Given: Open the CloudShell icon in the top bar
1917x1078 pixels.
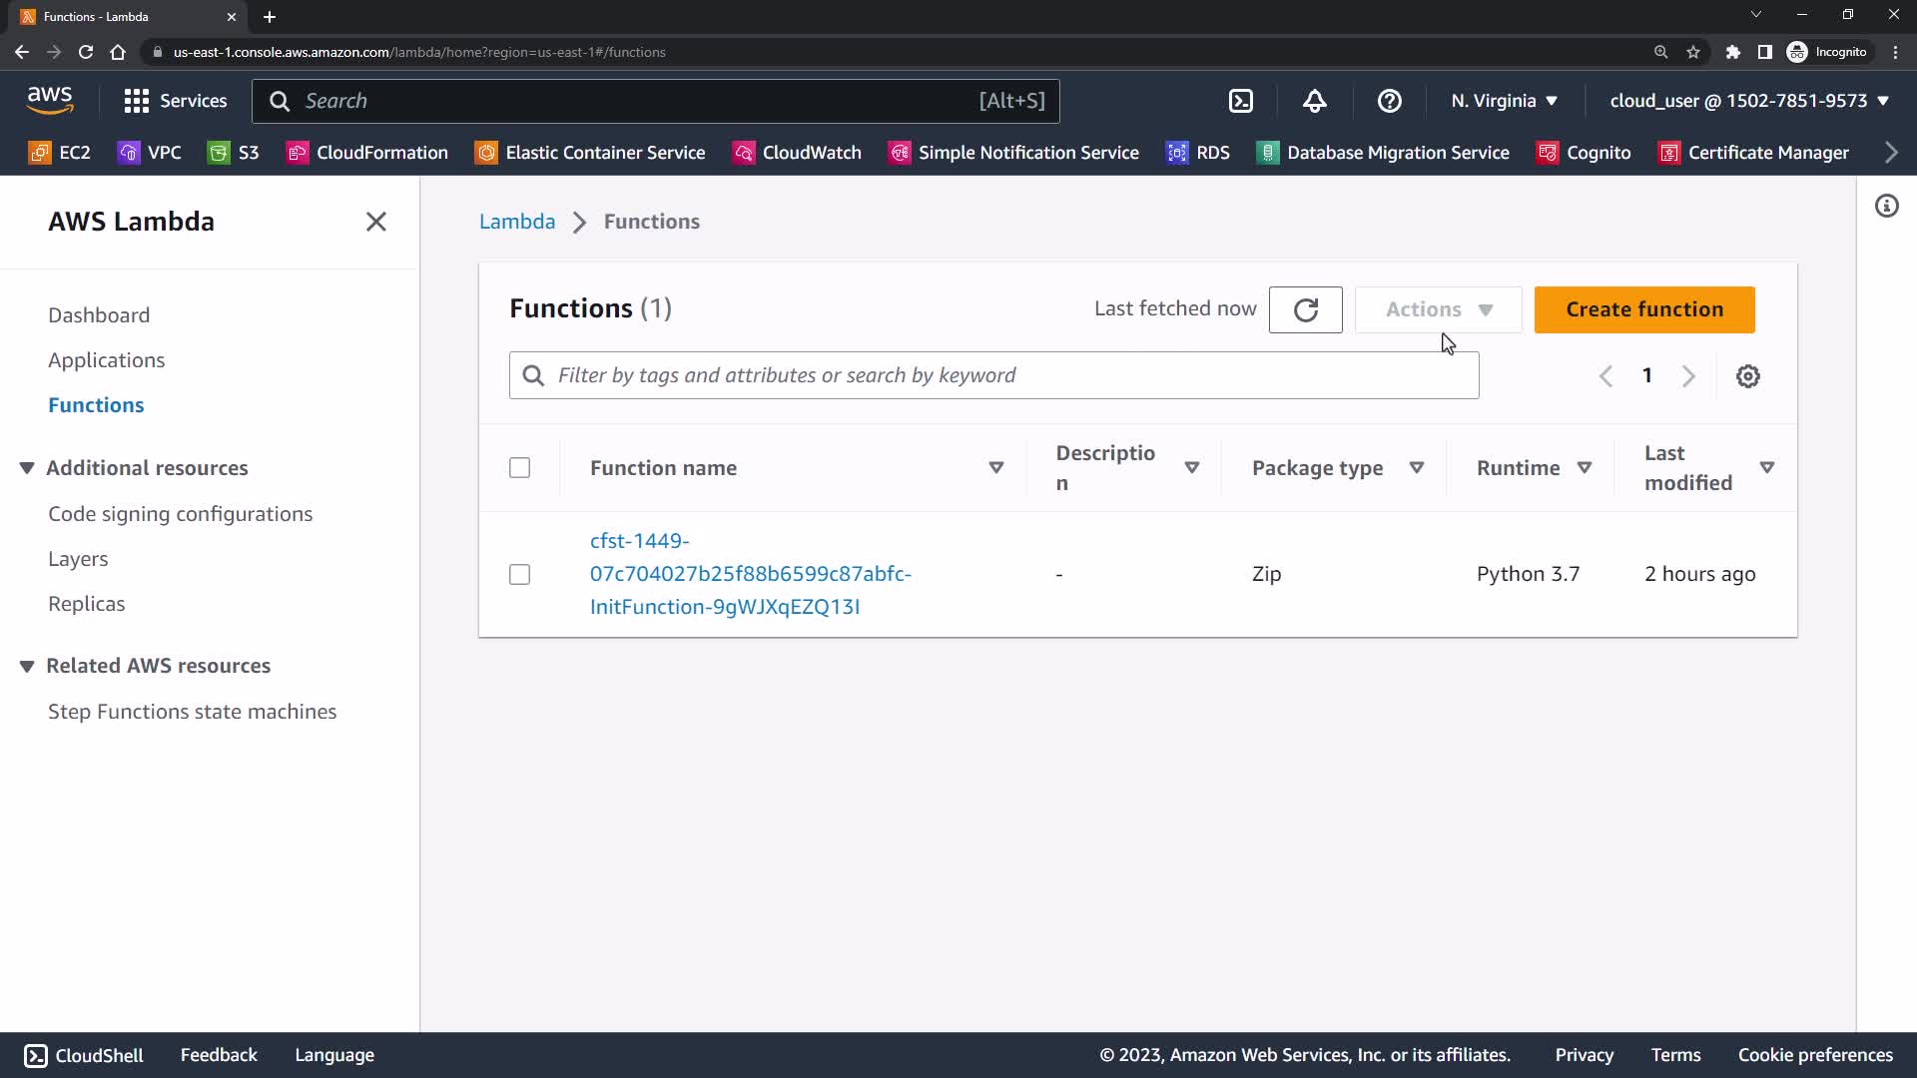Looking at the screenshot, I should 1240,101.
